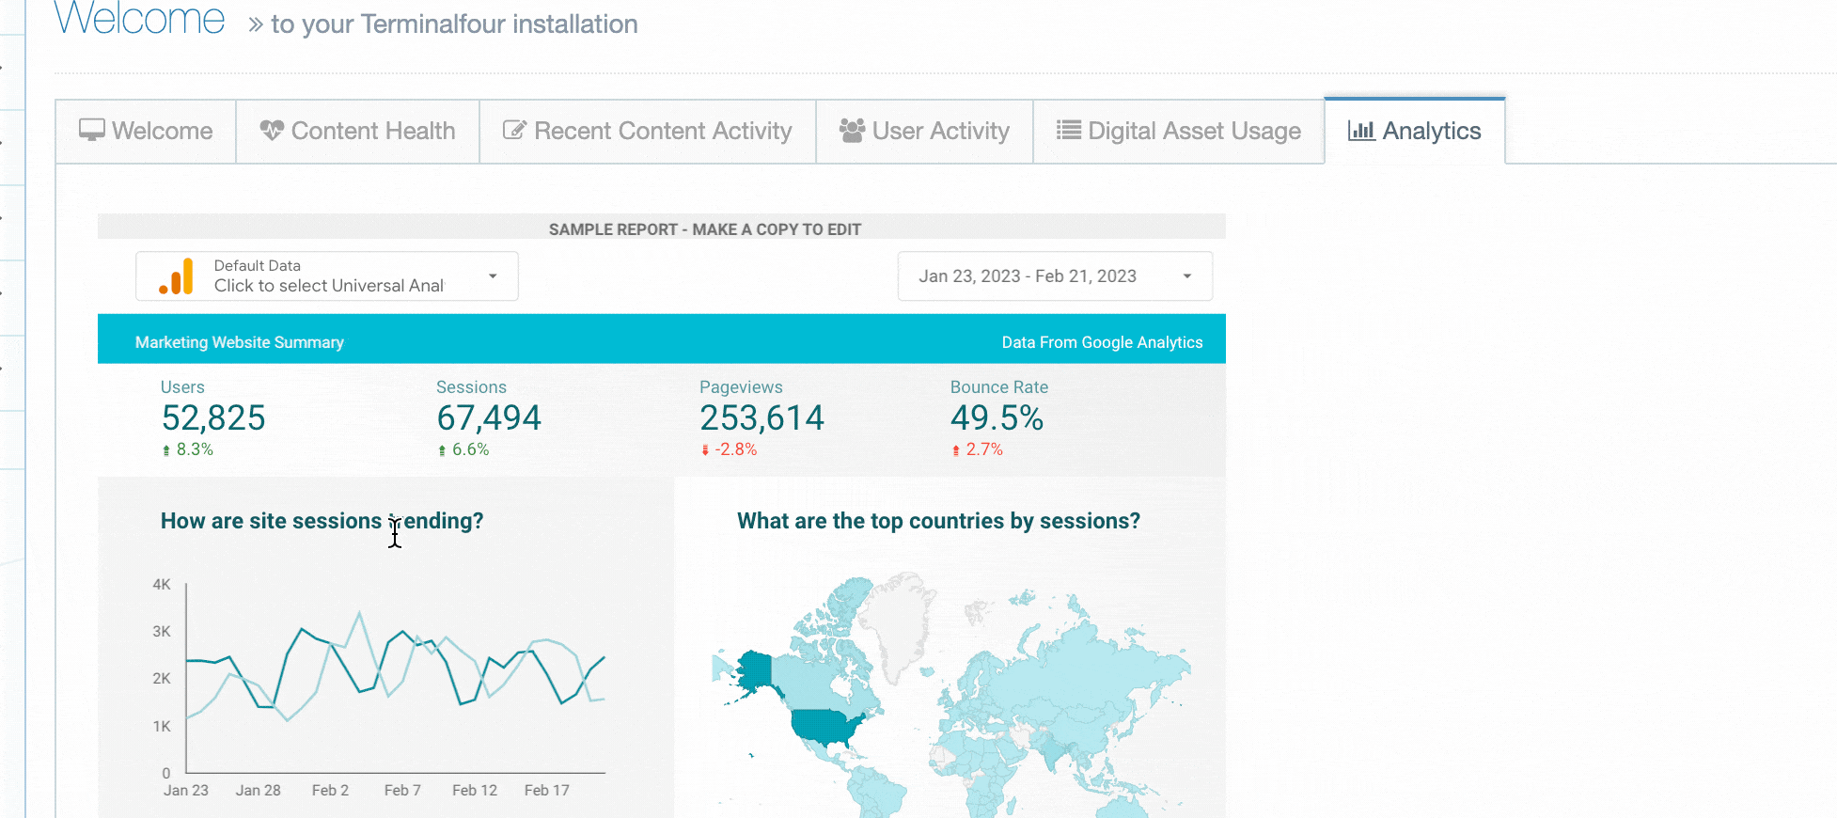The width and height of the screenshot is (1837, 818).
Task: Click the orange Google Analytics logo icon
Action: point(177,276)
